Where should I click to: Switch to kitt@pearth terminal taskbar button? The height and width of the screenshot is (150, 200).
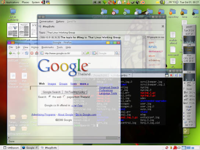tap(12, 148)
